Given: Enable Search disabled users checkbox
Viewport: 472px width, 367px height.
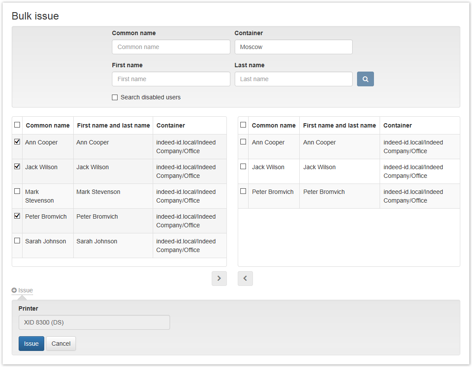Looking at the screenshot, I should pos(115,98).
